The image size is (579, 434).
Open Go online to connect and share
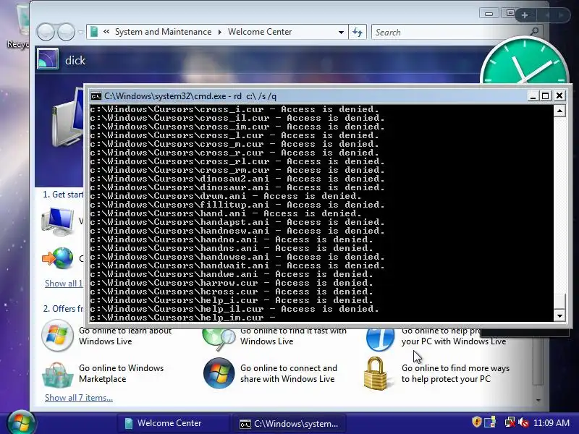click(288, 373)
